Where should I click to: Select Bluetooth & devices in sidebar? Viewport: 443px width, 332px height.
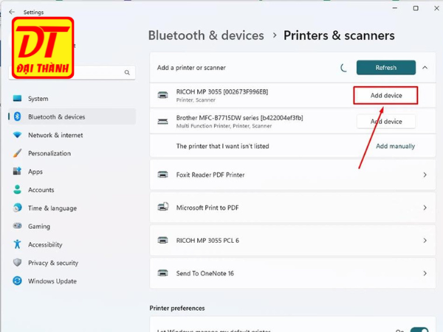pyautogui.click(x=72, y=117)
